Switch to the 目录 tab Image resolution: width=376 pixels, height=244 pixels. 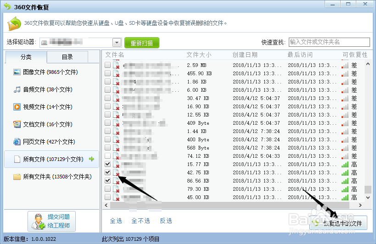(x=67, y=57)
